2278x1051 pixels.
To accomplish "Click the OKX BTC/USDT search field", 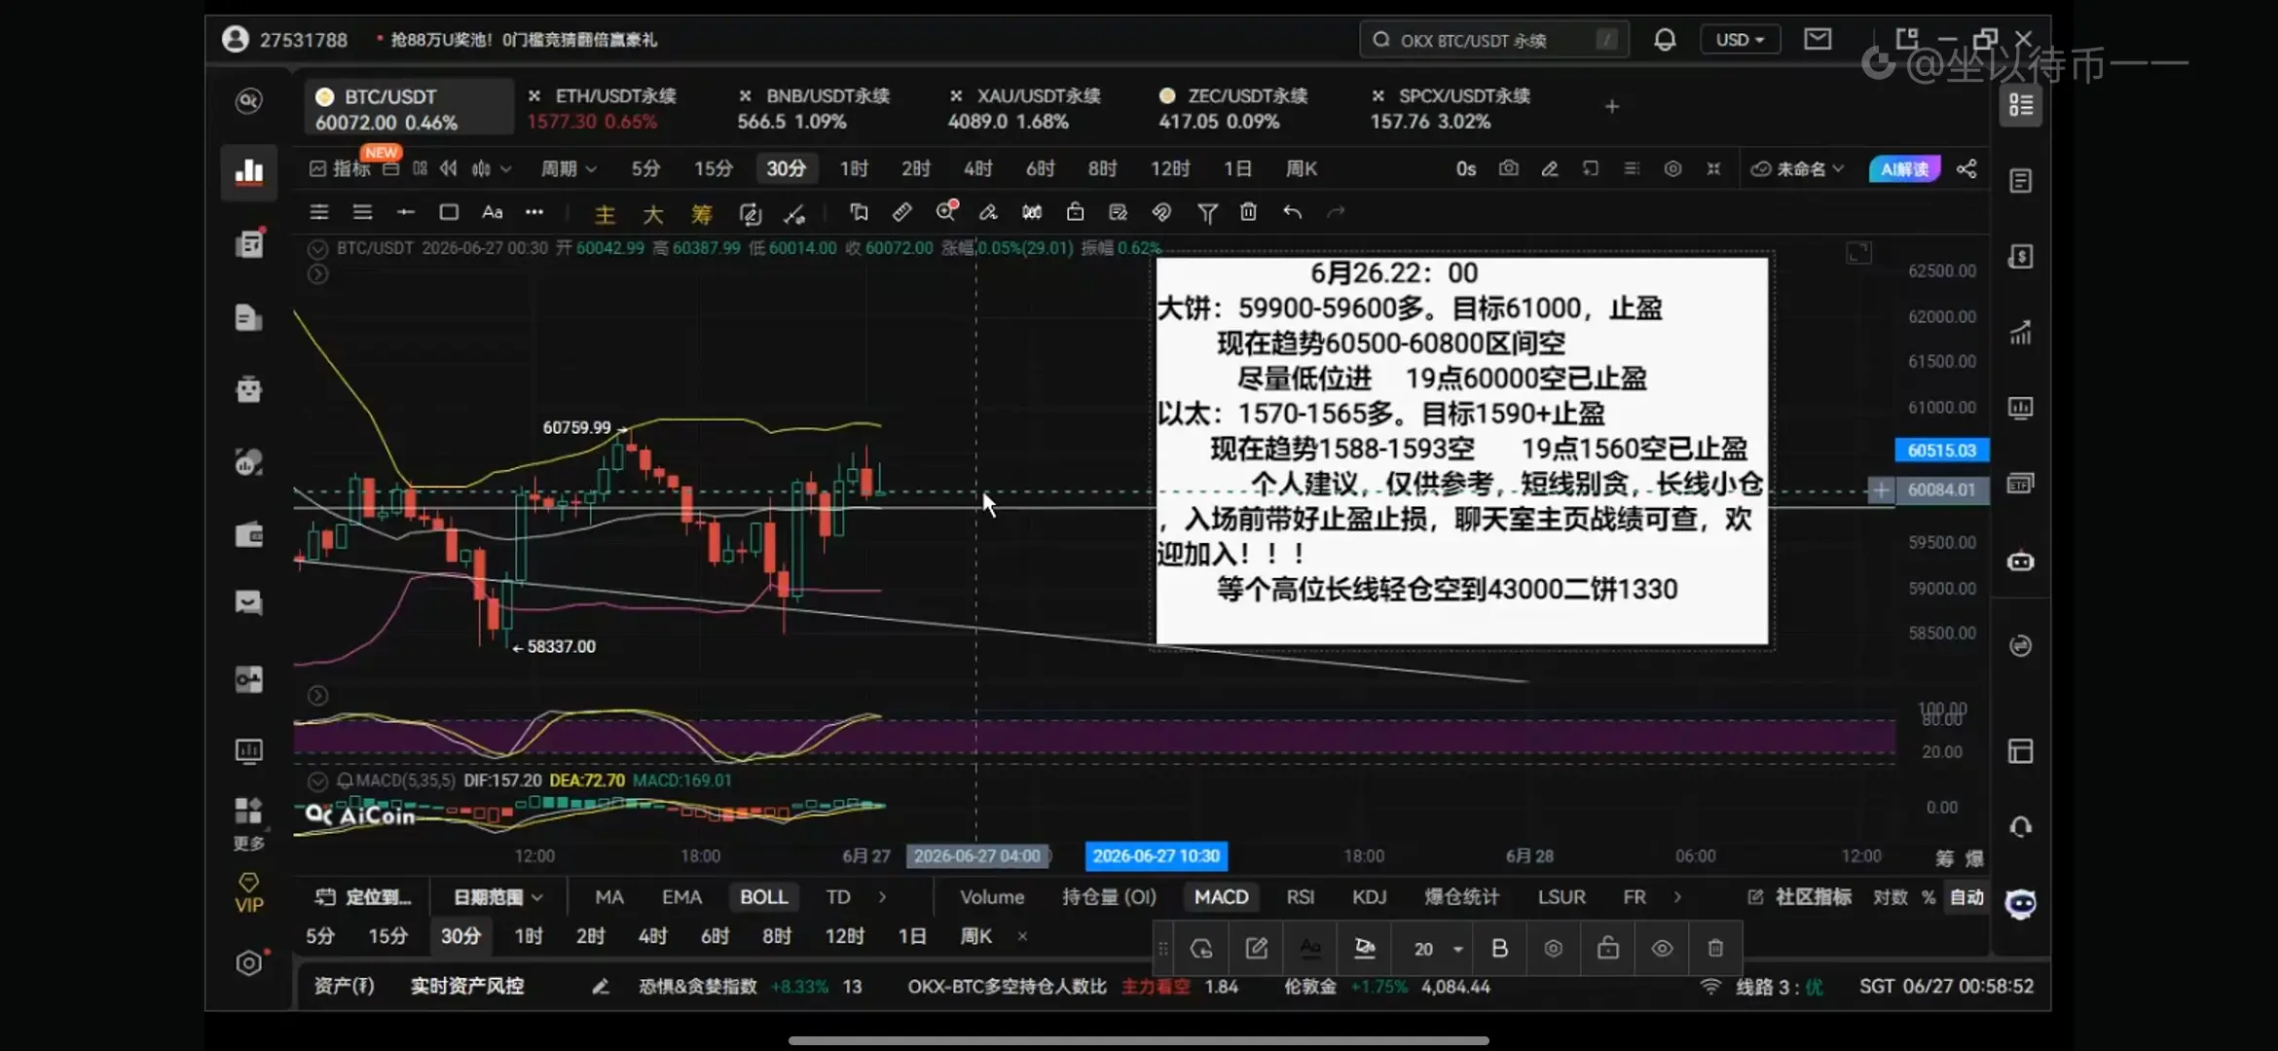I will pos(1493,40).
